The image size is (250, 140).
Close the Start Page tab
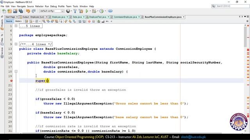17,17
